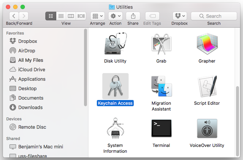Screen dimensions: 243x160
Task: Click the VoiceOver Utility label text
Action: [x=207, y=145]
